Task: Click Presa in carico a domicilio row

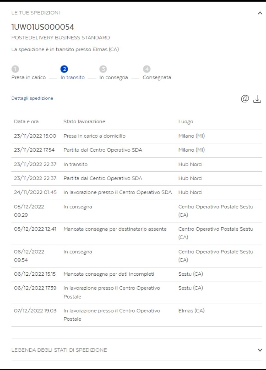Action: (x=137, y=136)
